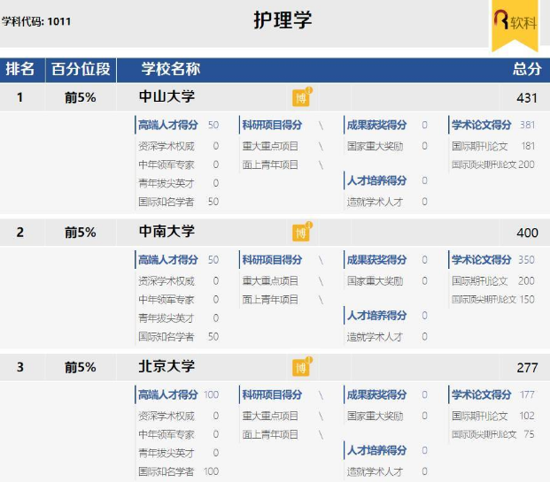Open the 中山大学 school name
The image size is (550, 482).
167,96
